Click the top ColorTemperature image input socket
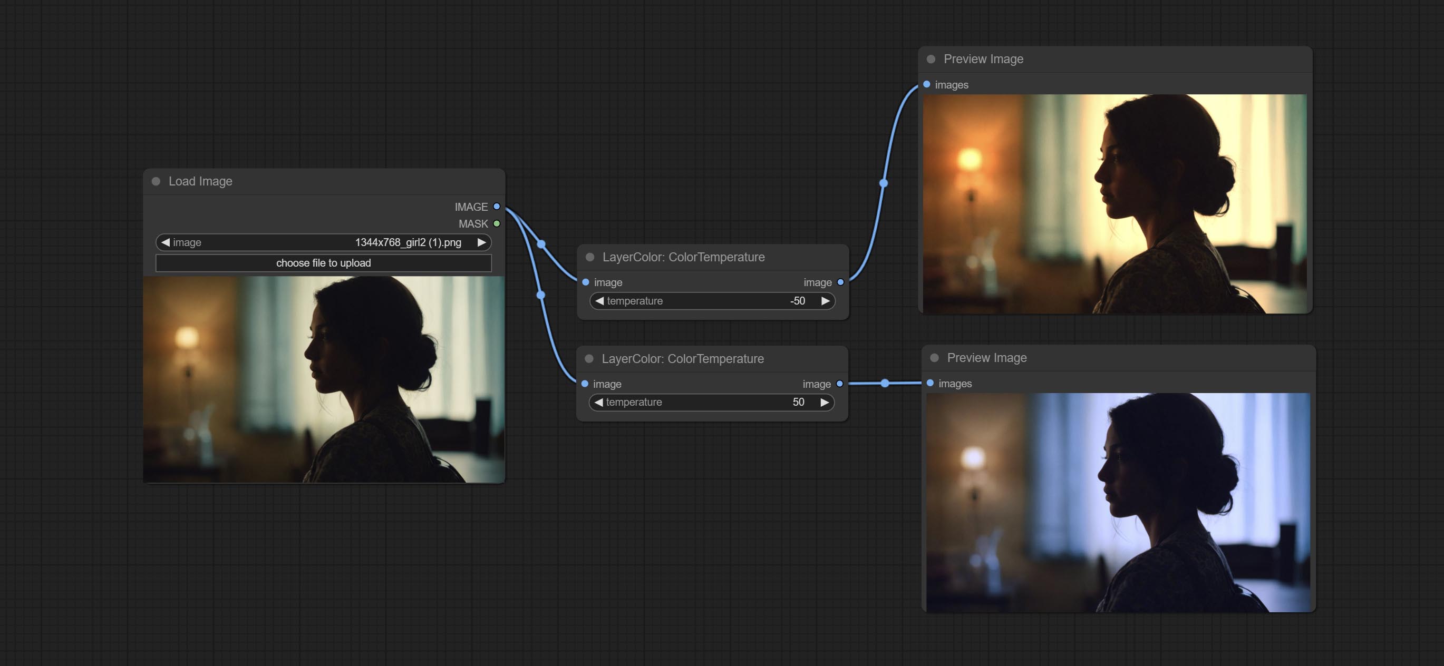The image size is (1444, 666). point(585,282)
